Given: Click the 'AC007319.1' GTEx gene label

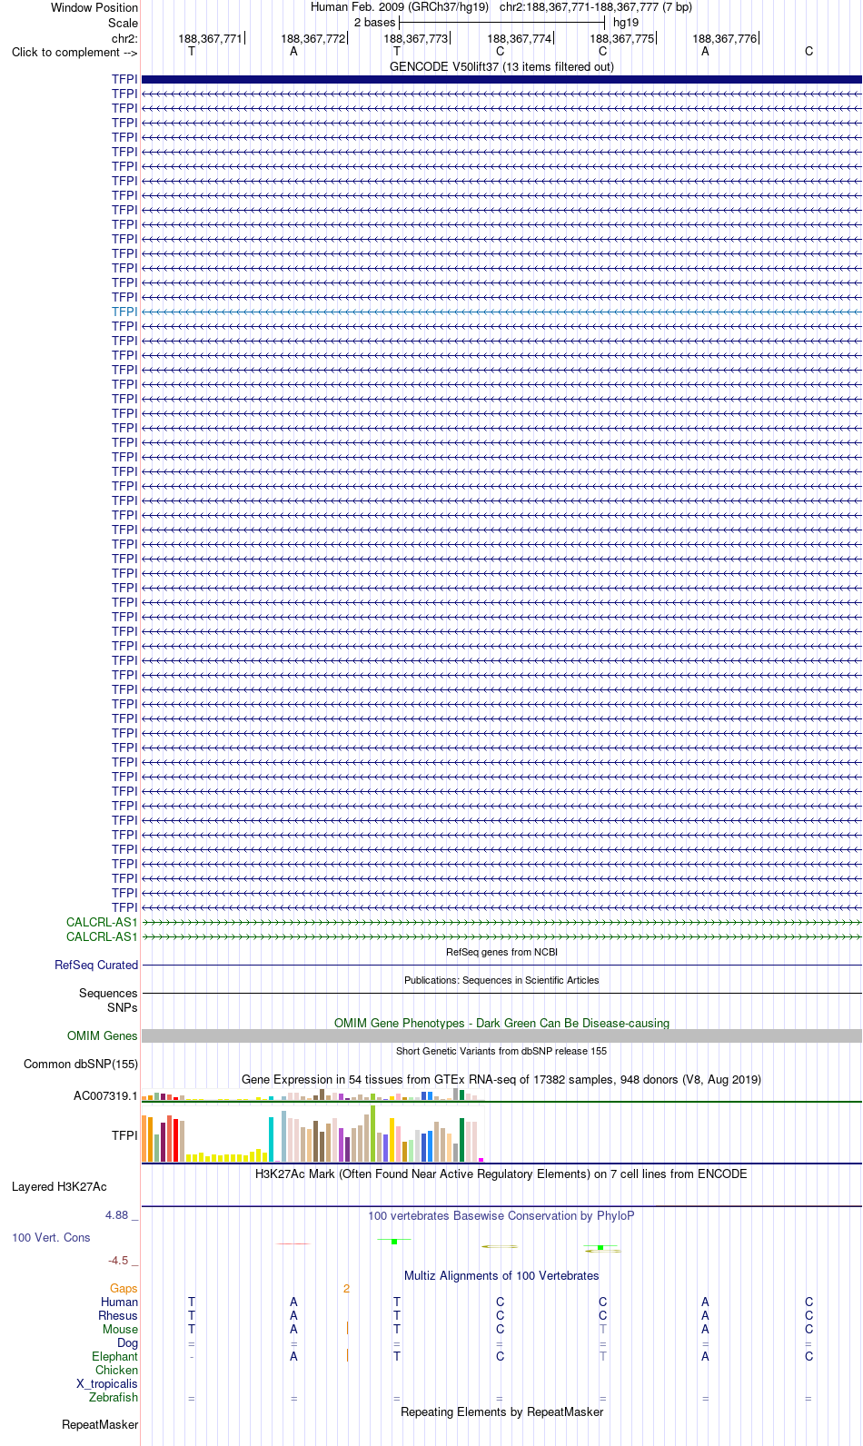Looking at the screenshot, I should [105, 1095].
